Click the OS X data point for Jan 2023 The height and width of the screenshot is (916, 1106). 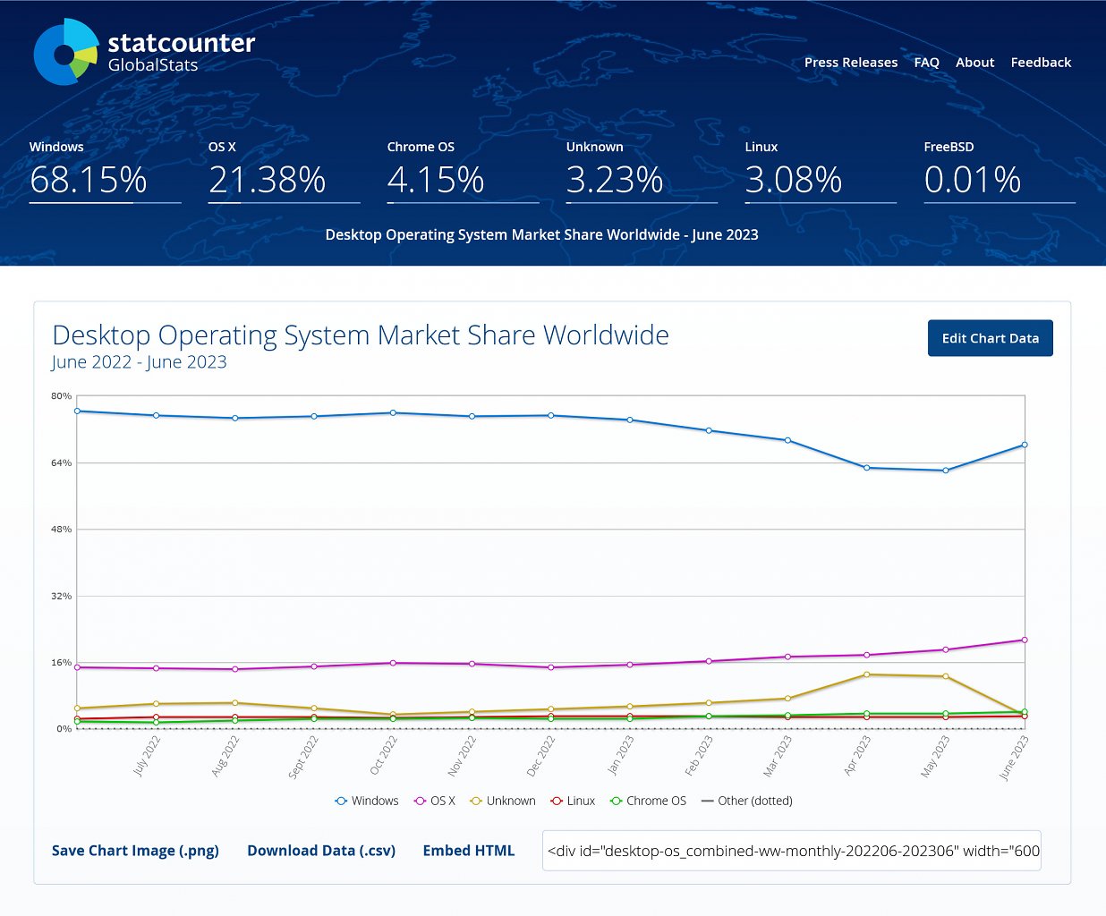click(x=630, y=665)
